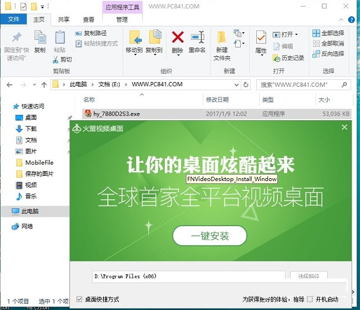Viewport: 360px width, 310px height.
Task: Open the MobileFile folder in sidebar
Action: pyautogui.click(x=35, y=162)
